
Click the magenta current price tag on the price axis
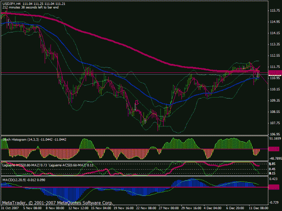(275, 72)
